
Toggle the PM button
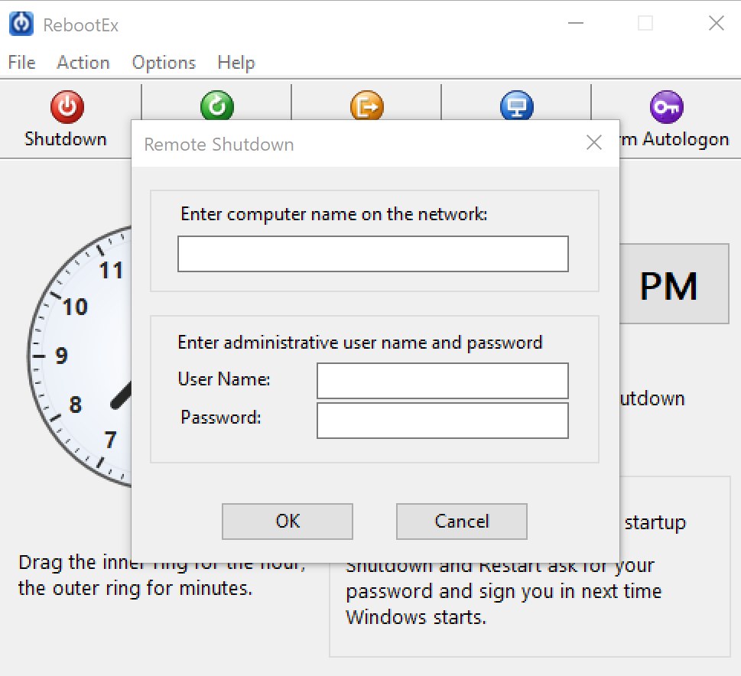(674, 284)
